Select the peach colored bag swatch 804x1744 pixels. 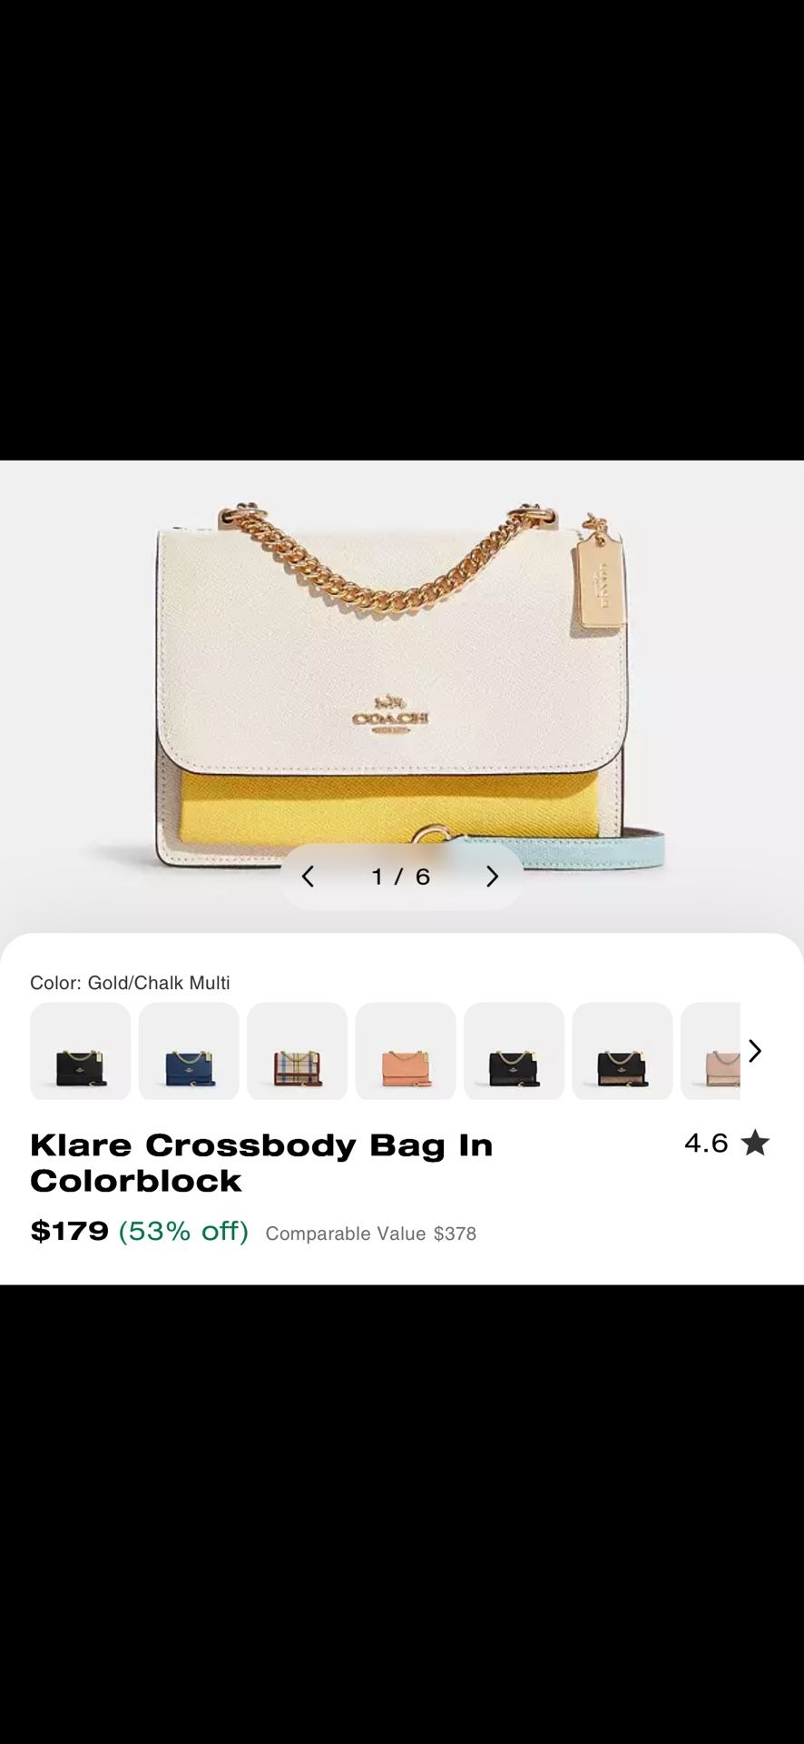tap(406, 1051)
